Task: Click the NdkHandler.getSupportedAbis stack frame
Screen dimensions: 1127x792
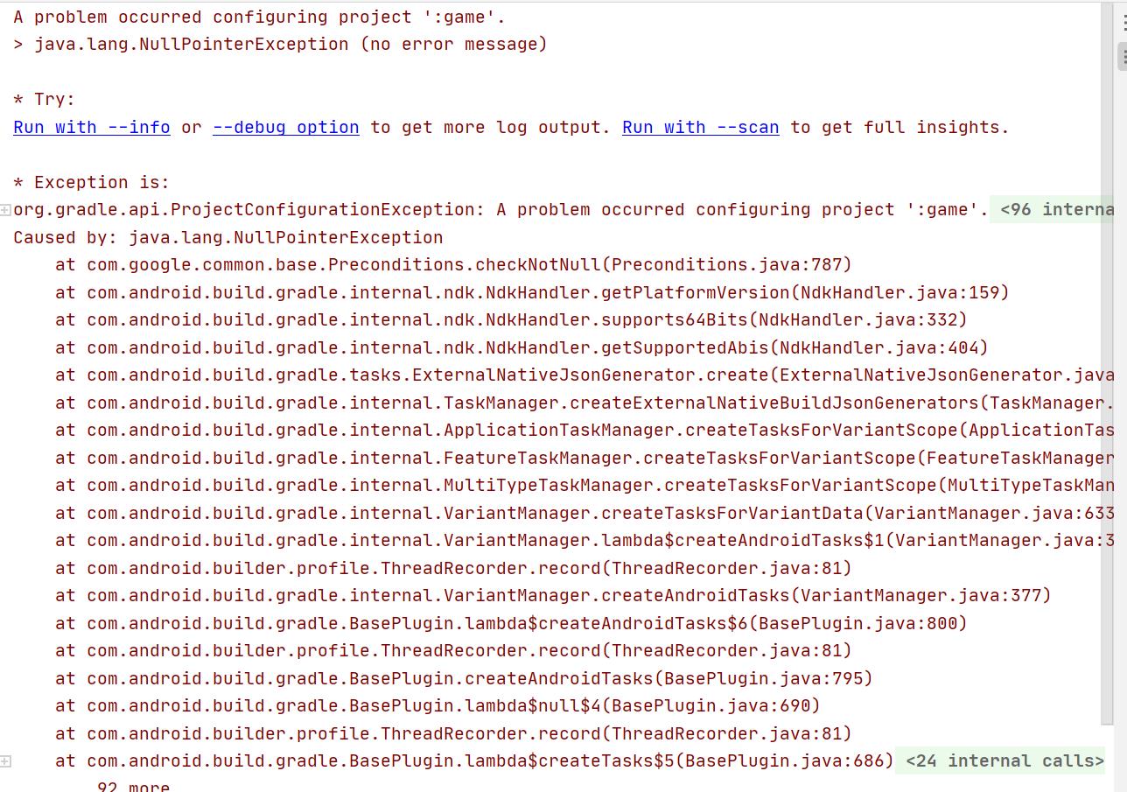Action: [x=521, y=347]
